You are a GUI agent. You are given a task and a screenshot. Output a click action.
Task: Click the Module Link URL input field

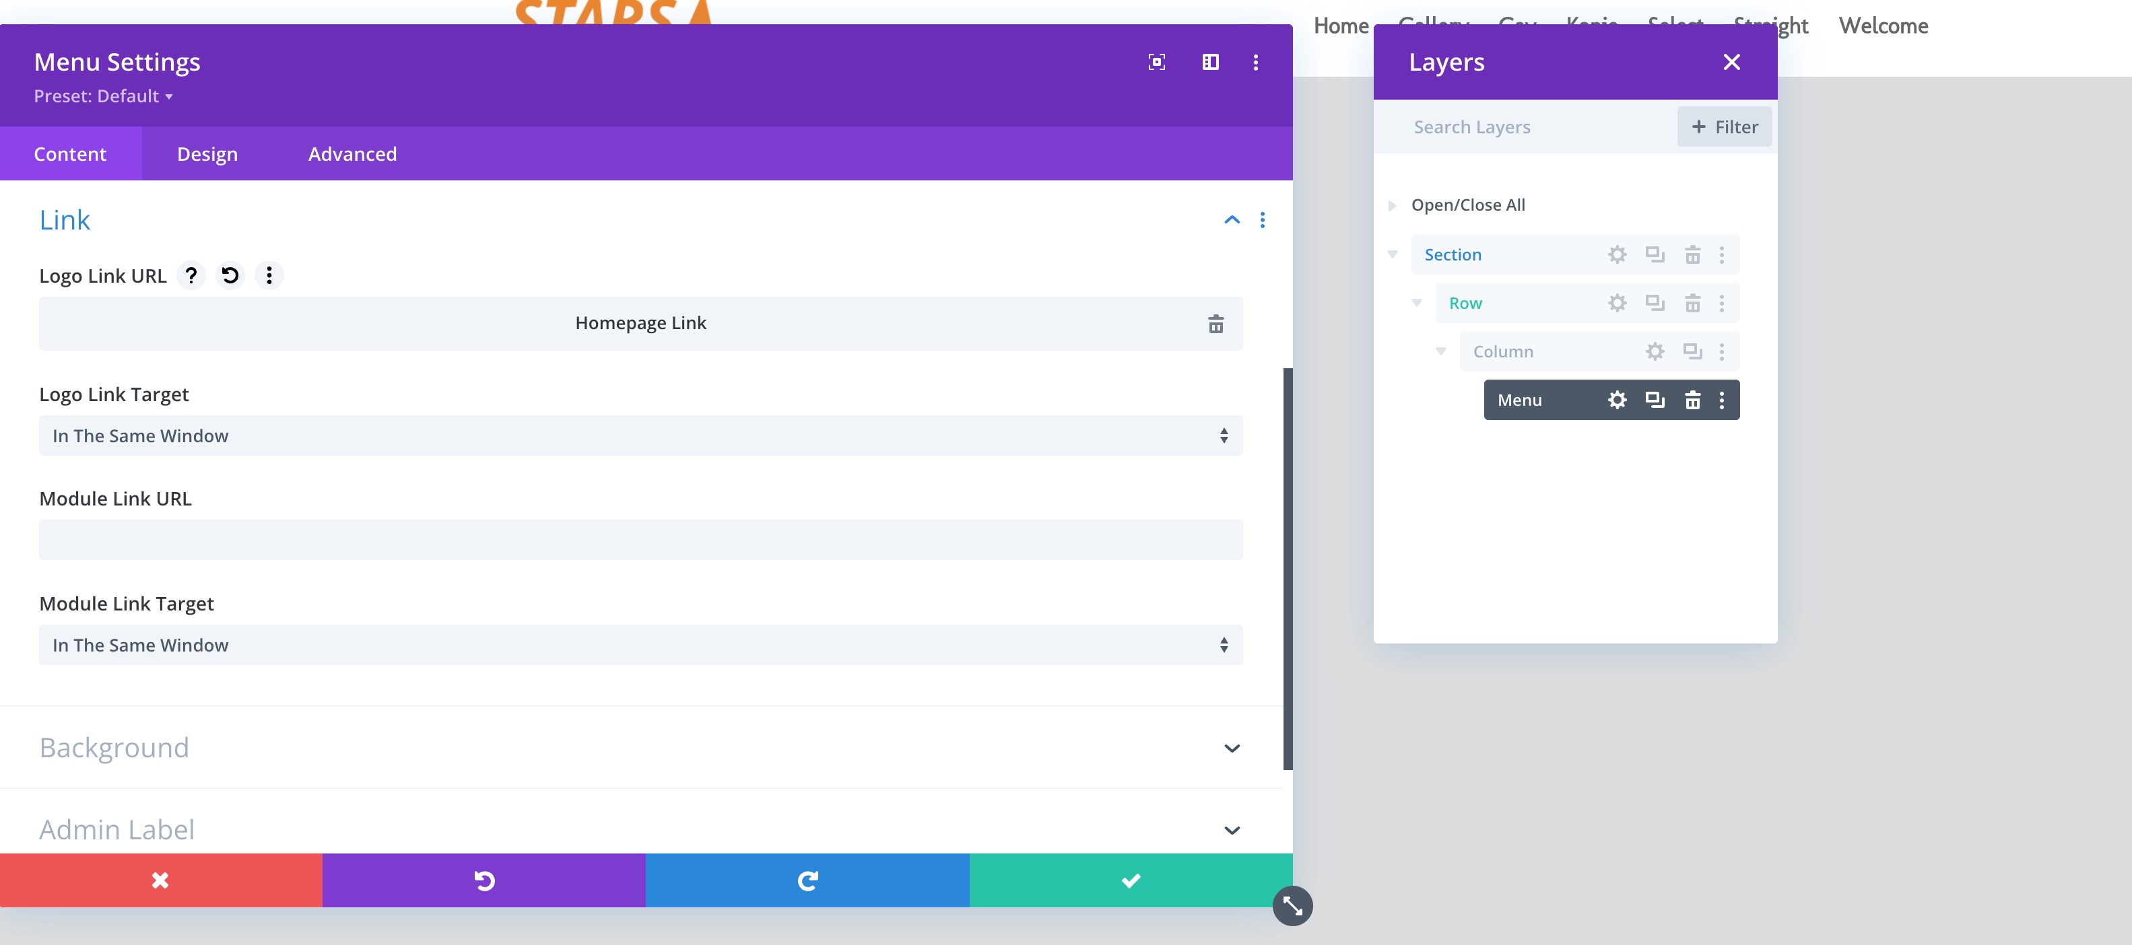[640, 540]
